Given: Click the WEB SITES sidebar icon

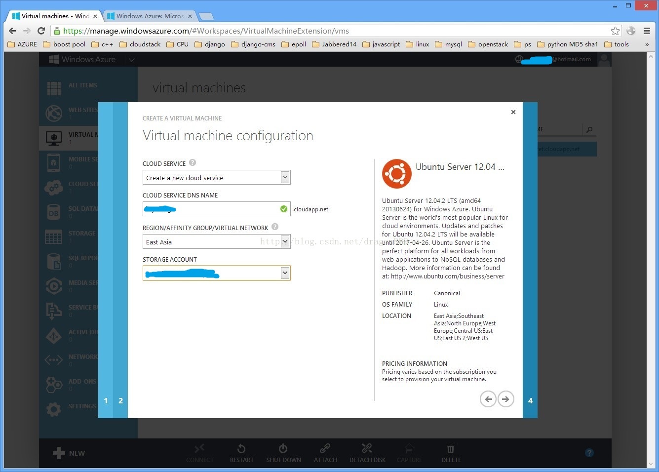Looking at the screenshot, I should (54, 113).
